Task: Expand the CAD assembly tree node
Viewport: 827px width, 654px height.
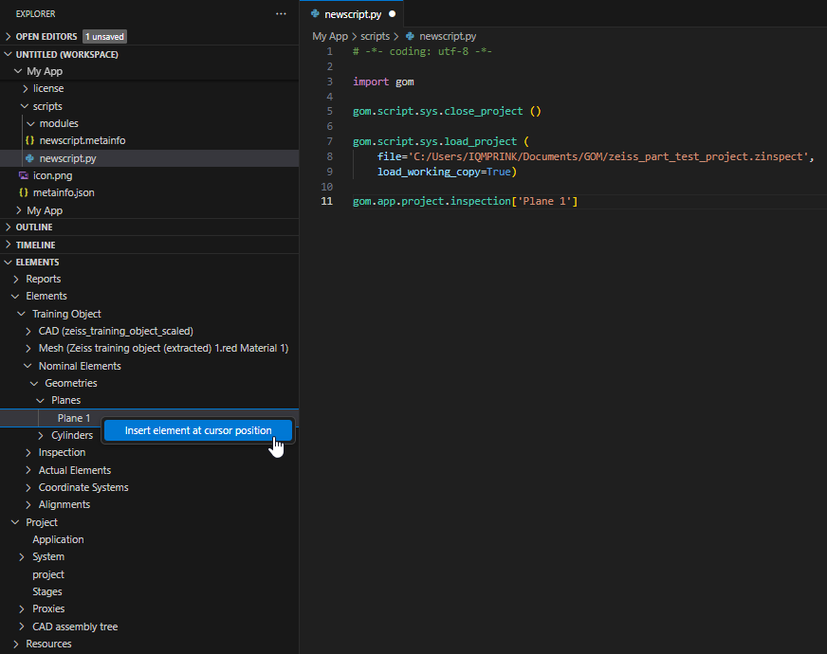Action: (x=23, y=627)
